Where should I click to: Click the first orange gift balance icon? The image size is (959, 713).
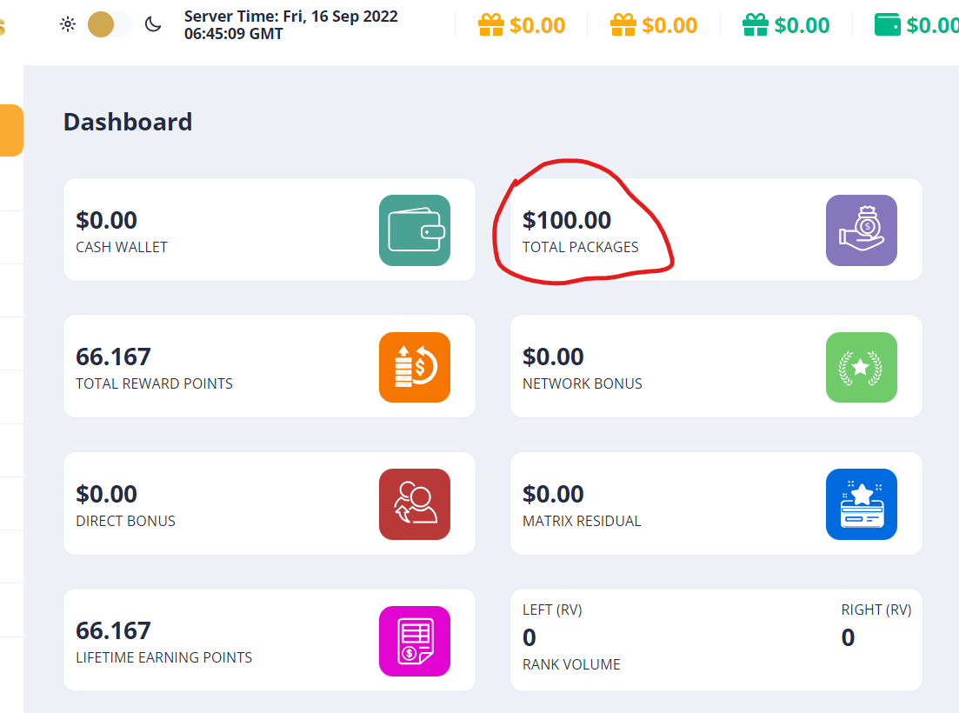(491, 25)
